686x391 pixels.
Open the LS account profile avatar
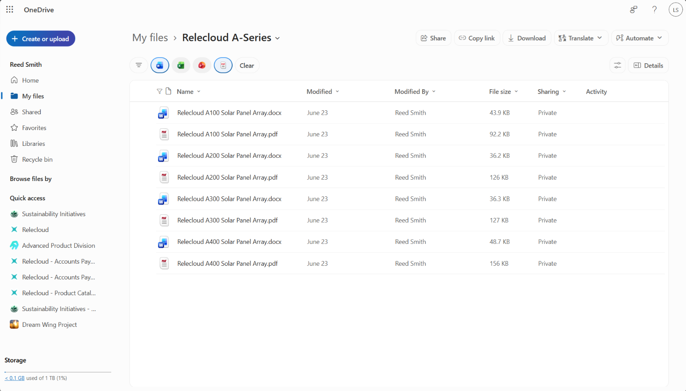(x=675, y=10)
